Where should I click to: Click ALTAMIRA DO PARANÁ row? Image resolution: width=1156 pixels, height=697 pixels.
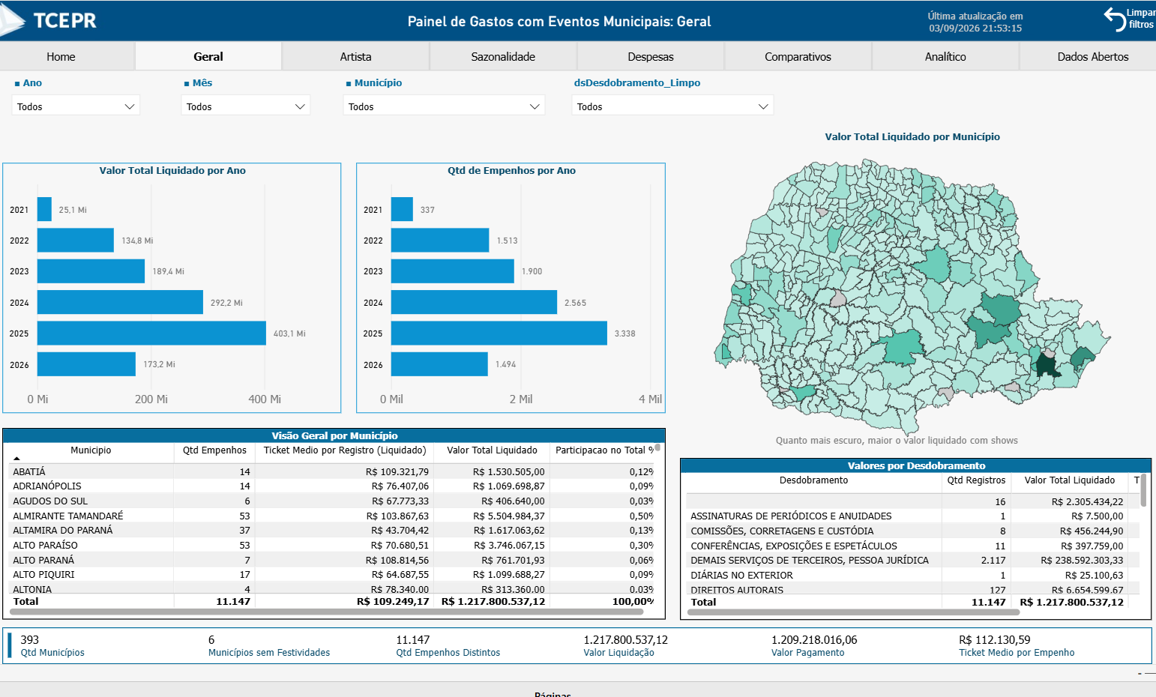tap(333, 530)
